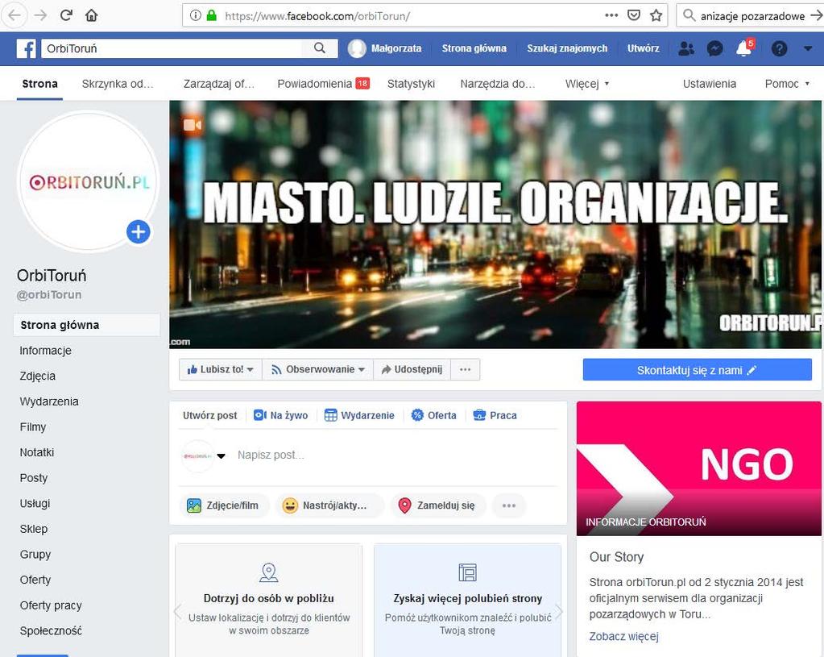The width and height of the screenshot is (824, 657).
Task: Click the blue plus on the profile picture
Action: [x=139, y=231]
